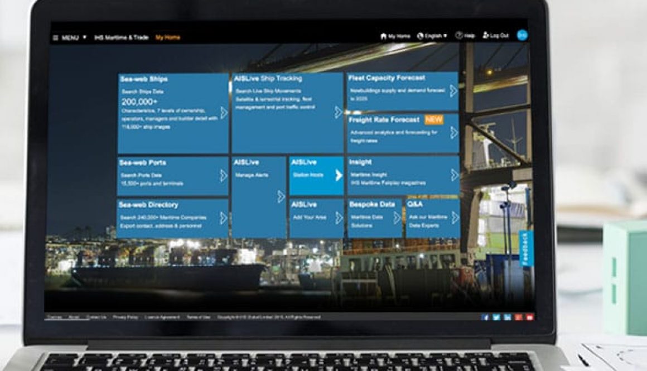The height and width of the screenshot is (371, 647).
Task: Open the Sea-web Directory tile heading
Action: [x=148, y=205]
